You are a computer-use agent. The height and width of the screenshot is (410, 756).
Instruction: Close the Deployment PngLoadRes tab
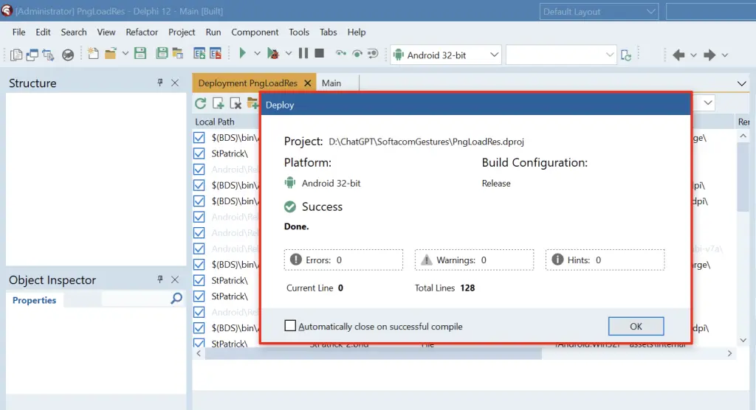[308, 83]
